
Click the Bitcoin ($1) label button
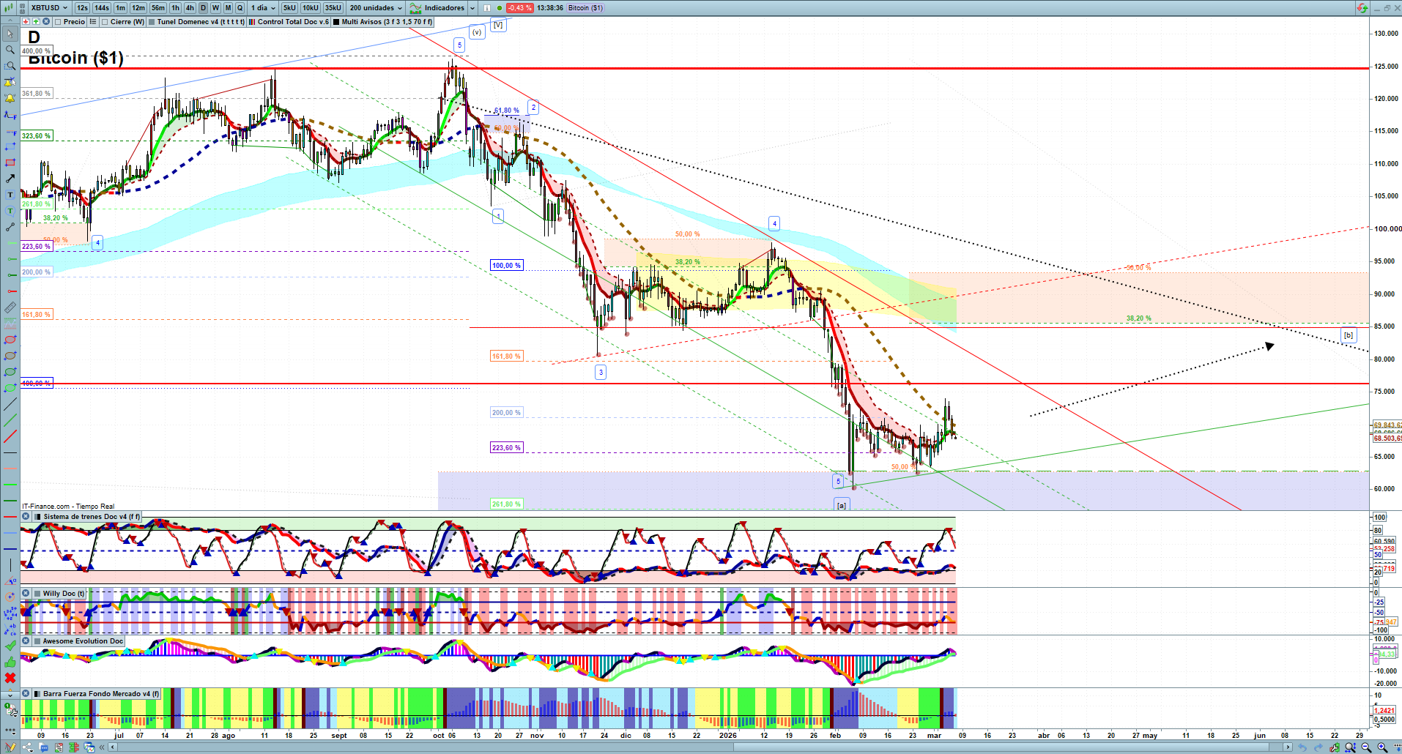point(585,8)
